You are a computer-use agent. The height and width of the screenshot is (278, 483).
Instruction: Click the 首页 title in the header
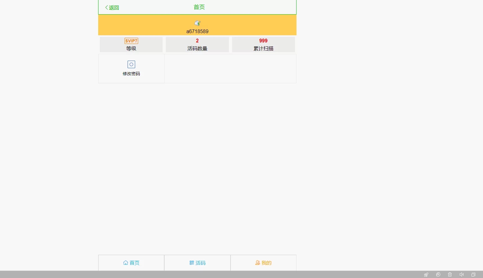click(x=199, y=7)
